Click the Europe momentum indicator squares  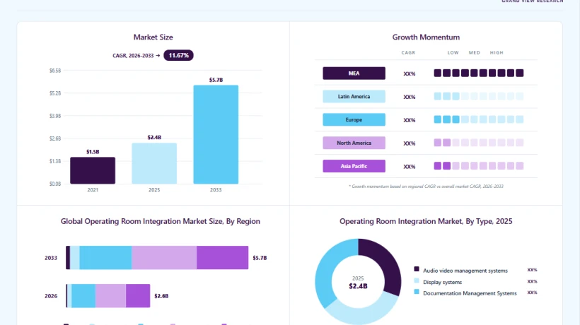point(479,119)
